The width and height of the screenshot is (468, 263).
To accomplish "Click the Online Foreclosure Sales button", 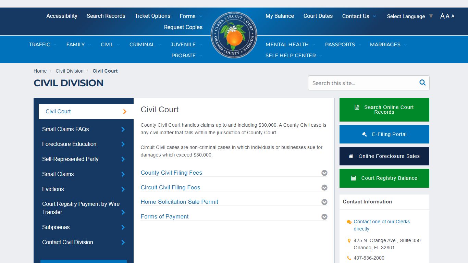I will 384,156.
